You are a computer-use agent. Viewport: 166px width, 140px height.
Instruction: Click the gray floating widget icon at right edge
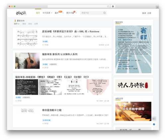pyautogui.click(x=154, y=118)
